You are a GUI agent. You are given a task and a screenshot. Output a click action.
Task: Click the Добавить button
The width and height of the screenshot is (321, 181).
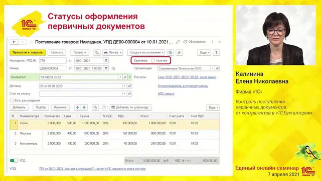coord(19,107)
